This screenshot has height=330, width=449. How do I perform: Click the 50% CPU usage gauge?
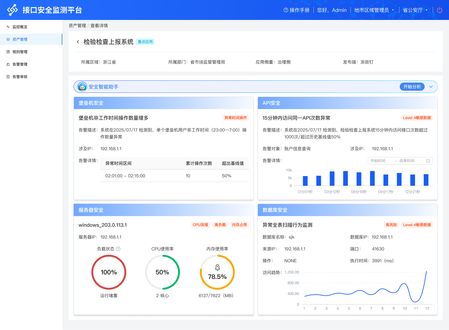pos(162,272)
